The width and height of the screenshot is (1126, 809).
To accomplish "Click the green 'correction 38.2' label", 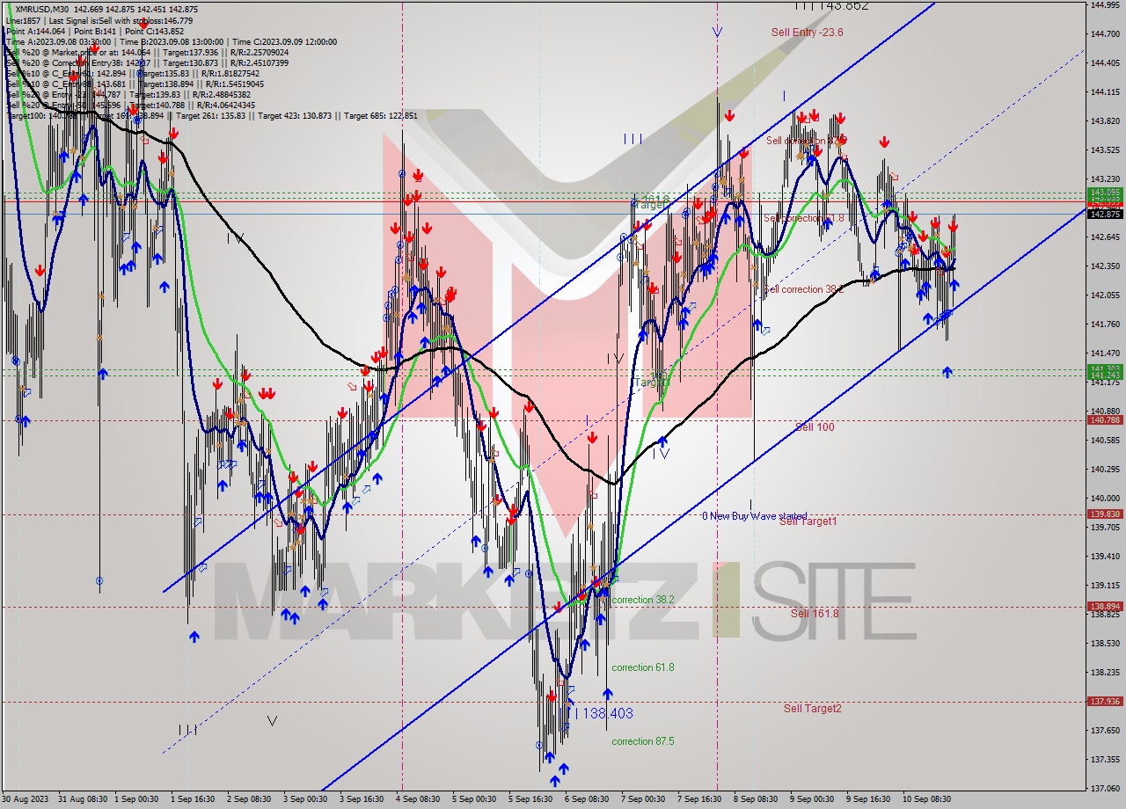I will coord(643,600).
